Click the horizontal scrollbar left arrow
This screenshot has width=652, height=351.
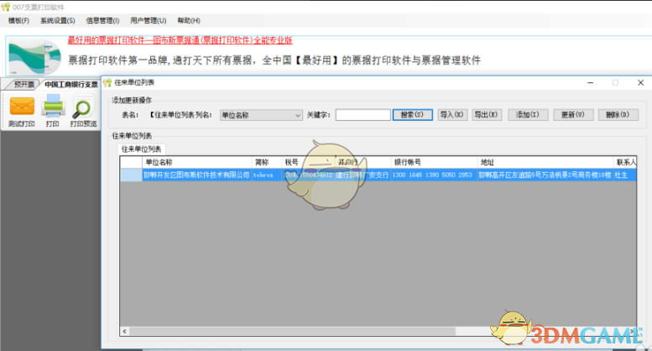pos(124,332)
